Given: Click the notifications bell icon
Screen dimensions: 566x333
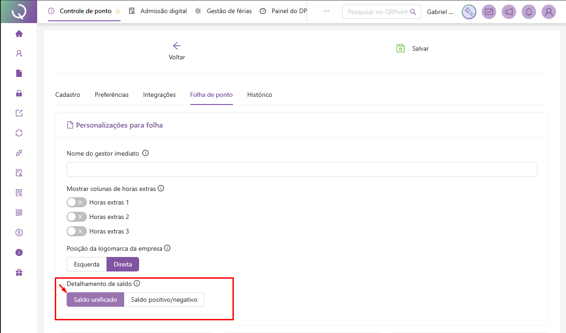Looking at the screenshot, I should pyautogui.click(x=529, y=12).
